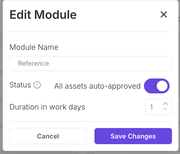Click the "Duration in work days" label

(x=47, y=107)
